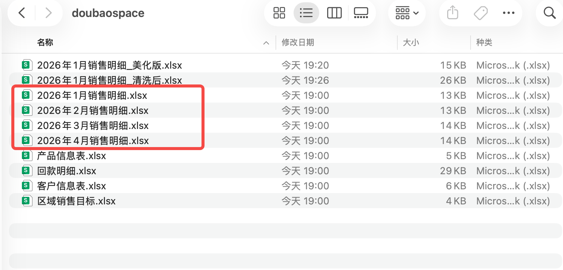The width and height of the screenshot is (563, 270).
Task: Select the 客户信息表.xlsx row
Action: tap(285, 186)
